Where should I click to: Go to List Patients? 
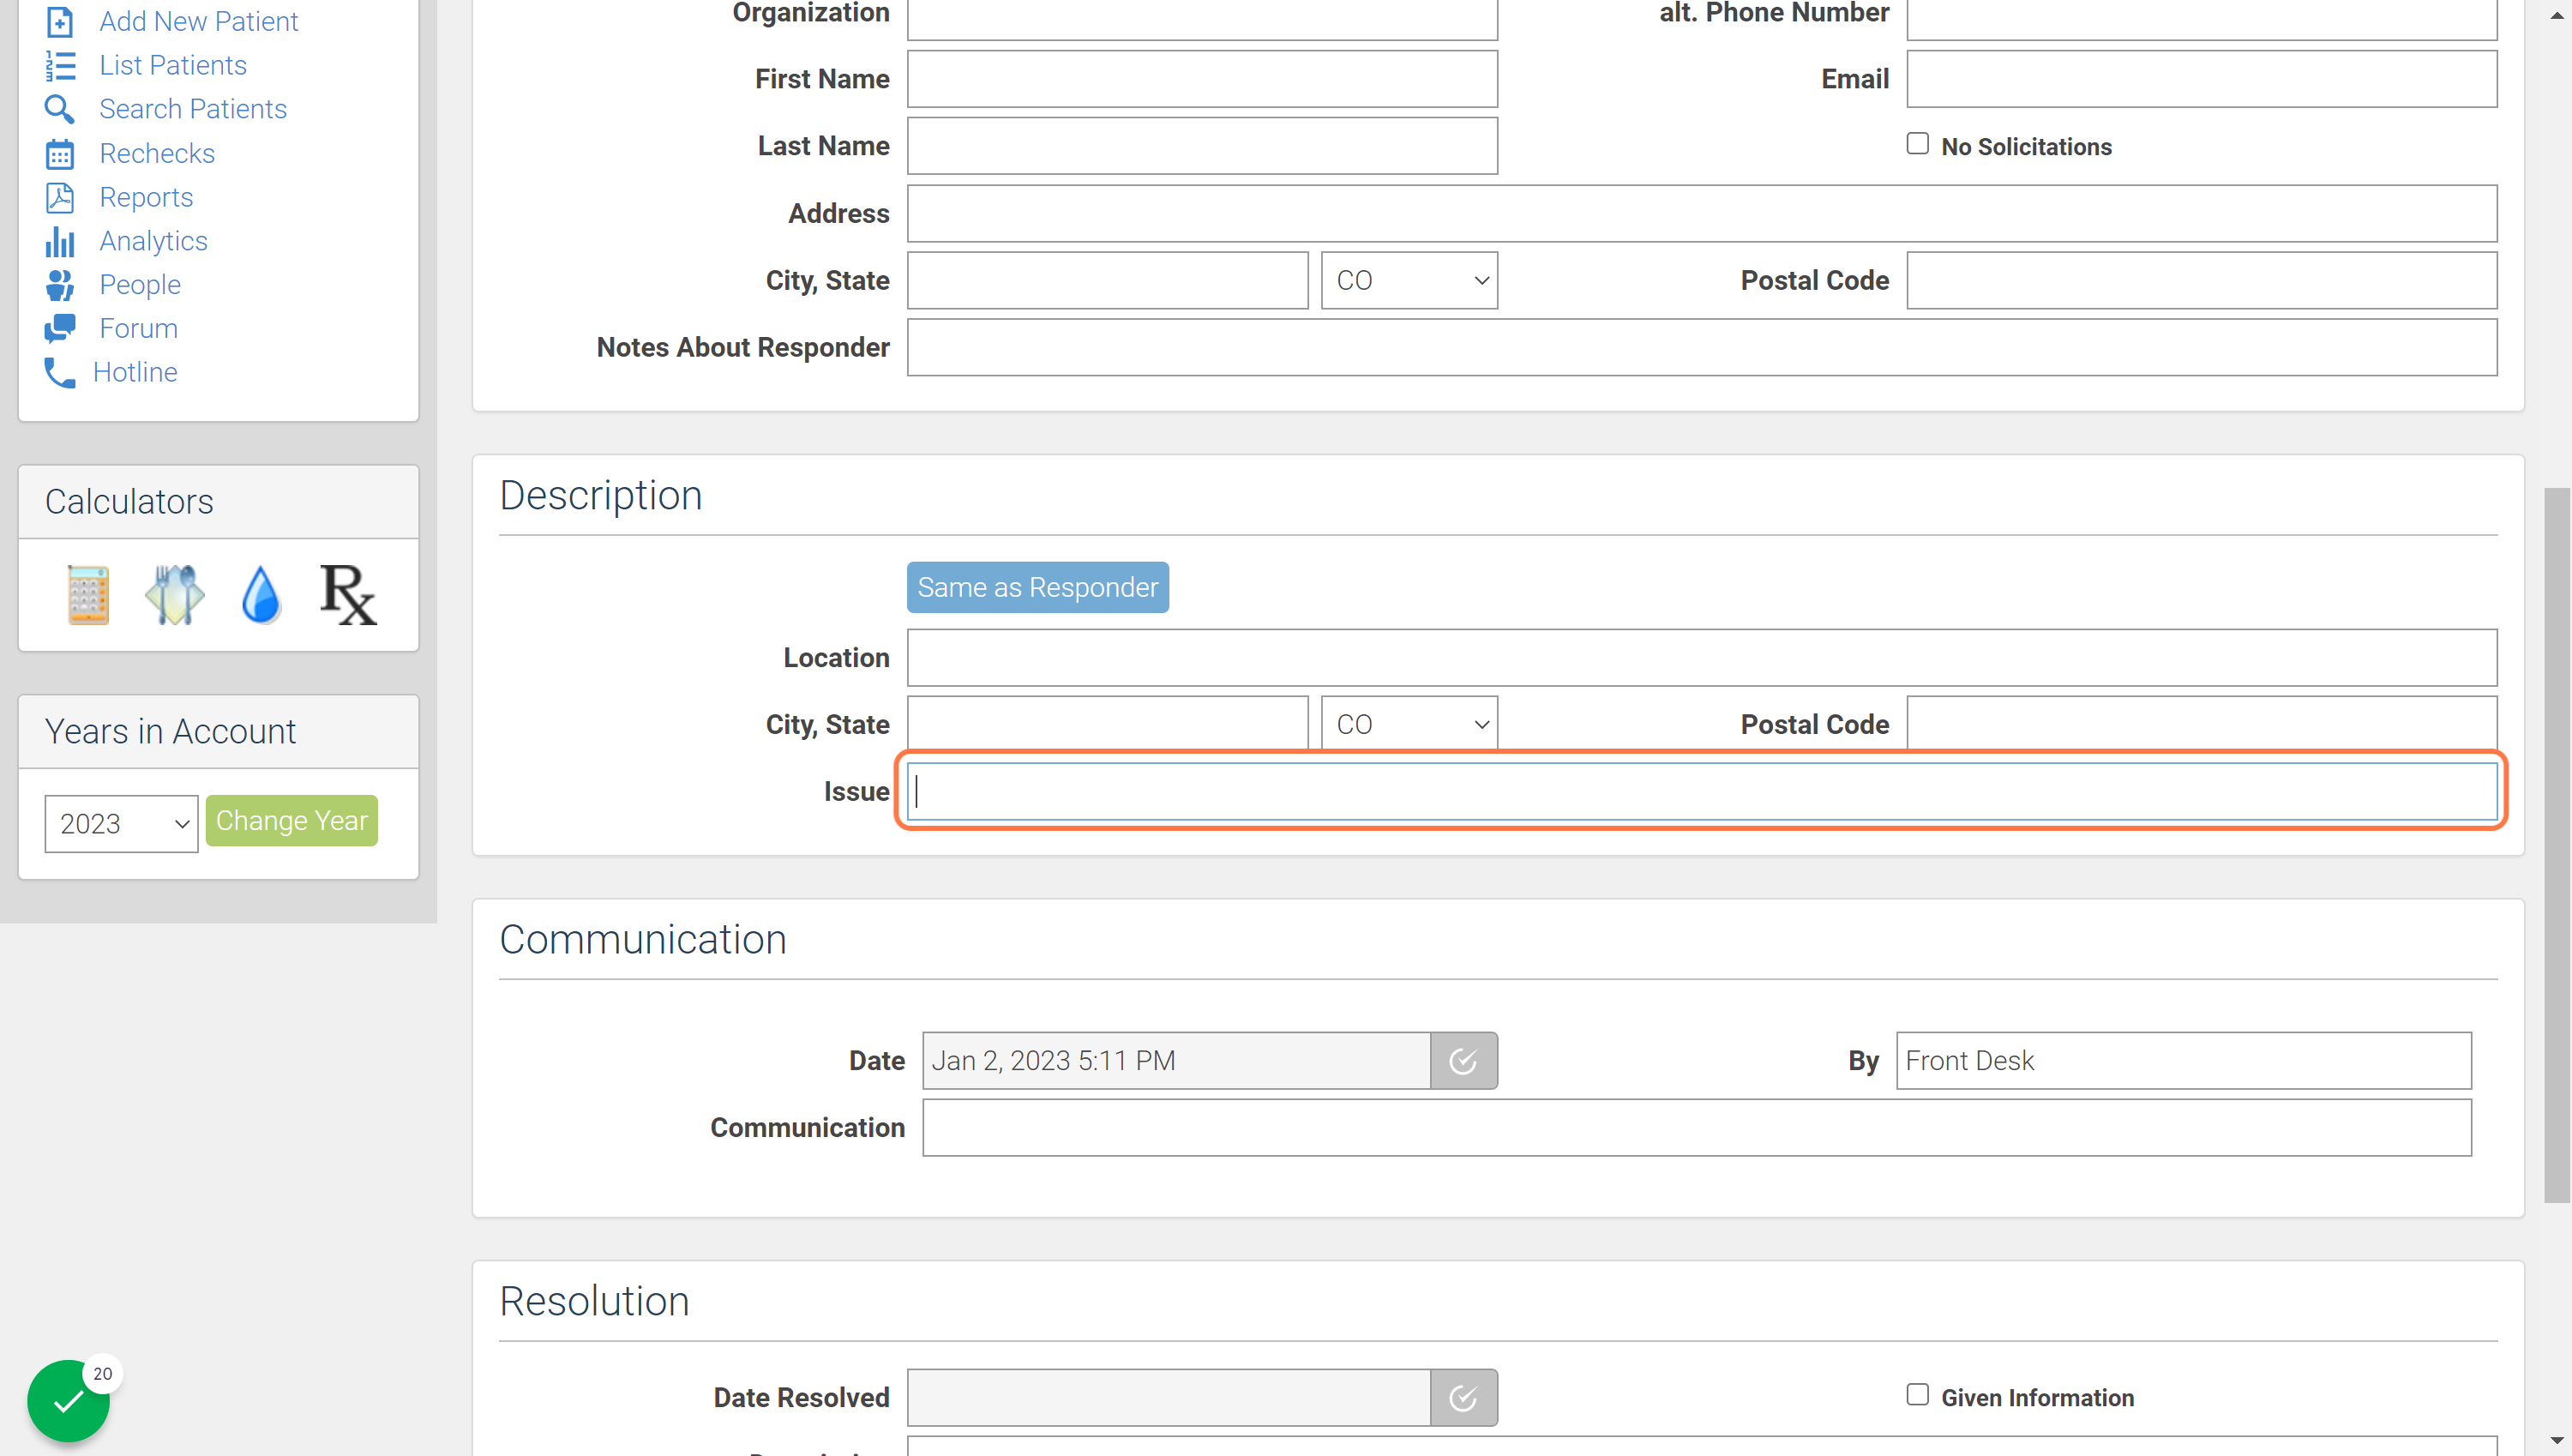tap(173, 65)
